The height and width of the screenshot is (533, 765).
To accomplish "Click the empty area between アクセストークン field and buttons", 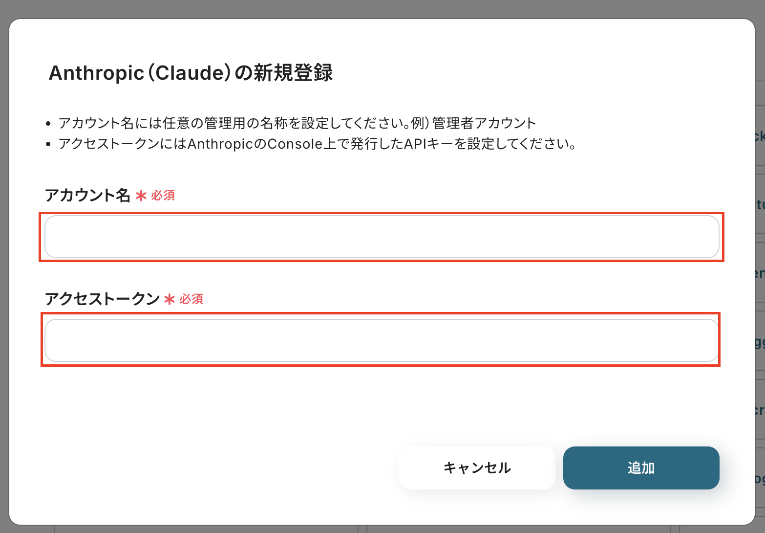I will coord(293,406).
